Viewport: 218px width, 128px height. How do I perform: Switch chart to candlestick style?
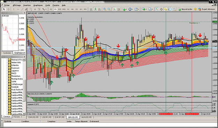(95, 9)
